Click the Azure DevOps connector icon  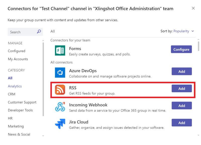60,73
